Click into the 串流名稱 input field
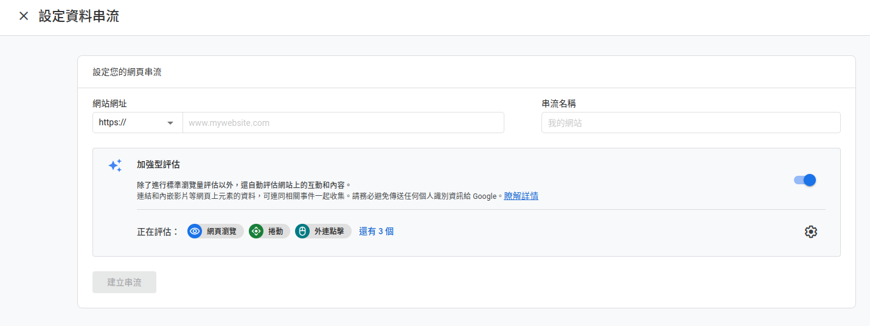The width and height of the screenshot is (870, 326). coord(691,123)
